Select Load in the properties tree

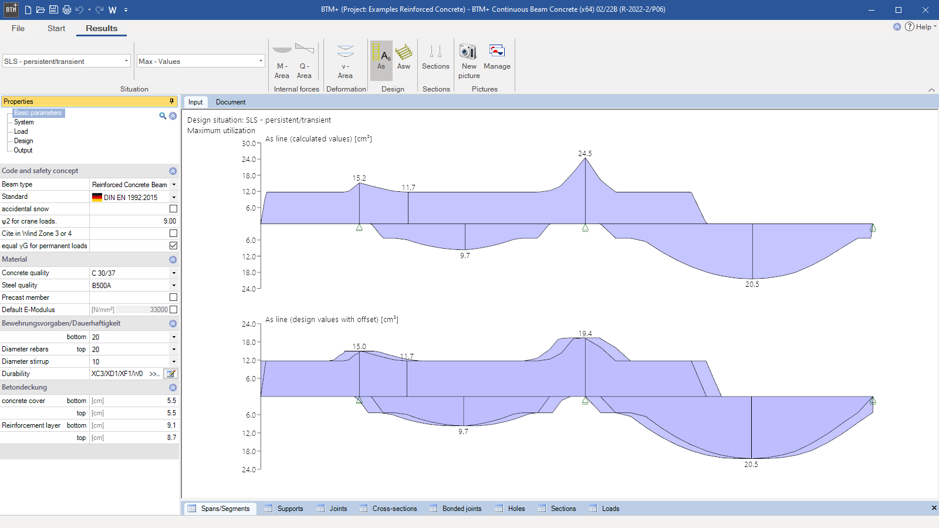coord(21,131)
